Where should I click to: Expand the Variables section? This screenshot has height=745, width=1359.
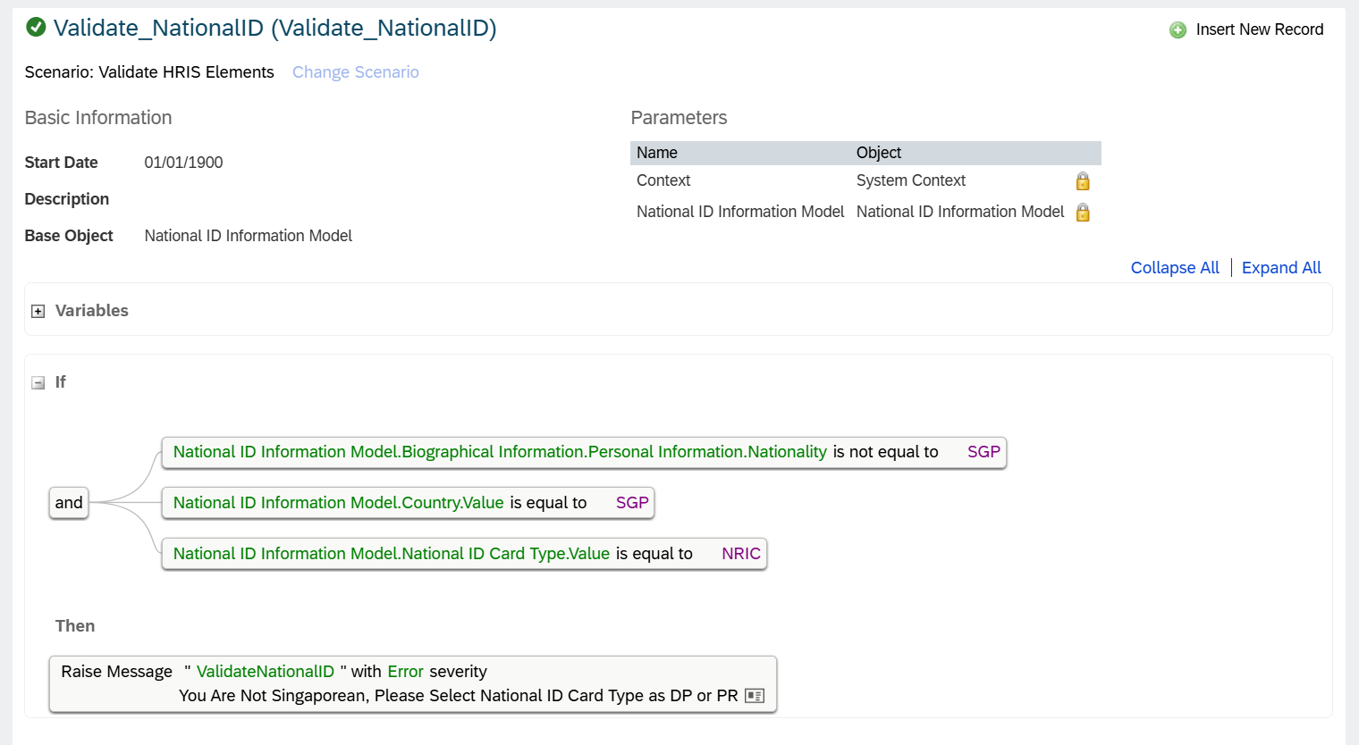coord(38,312)
